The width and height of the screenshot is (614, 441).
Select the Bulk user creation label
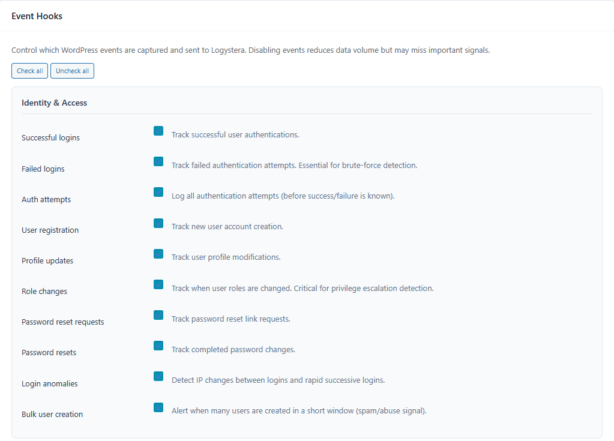pos(52,414)
